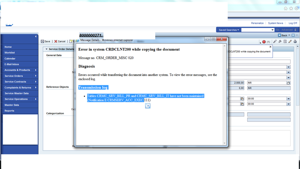300x169 pixels.
Task: Click the red error message indicator icon
Action: 264,42
